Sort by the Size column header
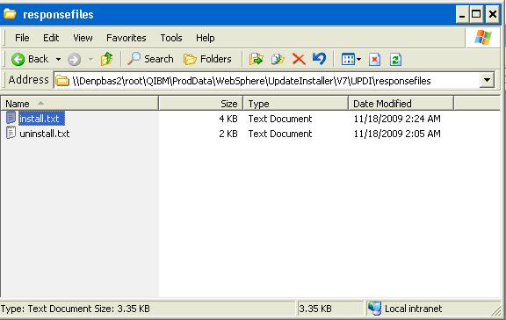 (x=200, y=104)
